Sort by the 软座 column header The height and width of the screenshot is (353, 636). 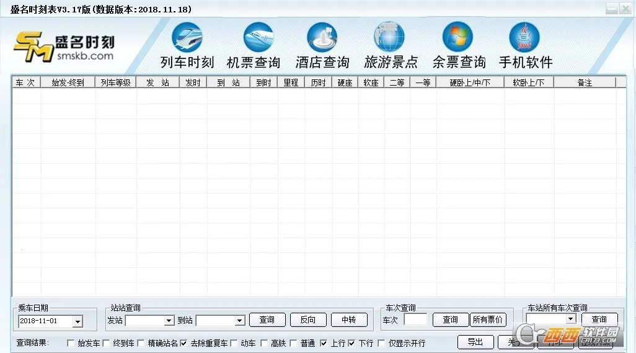point(371,83)
